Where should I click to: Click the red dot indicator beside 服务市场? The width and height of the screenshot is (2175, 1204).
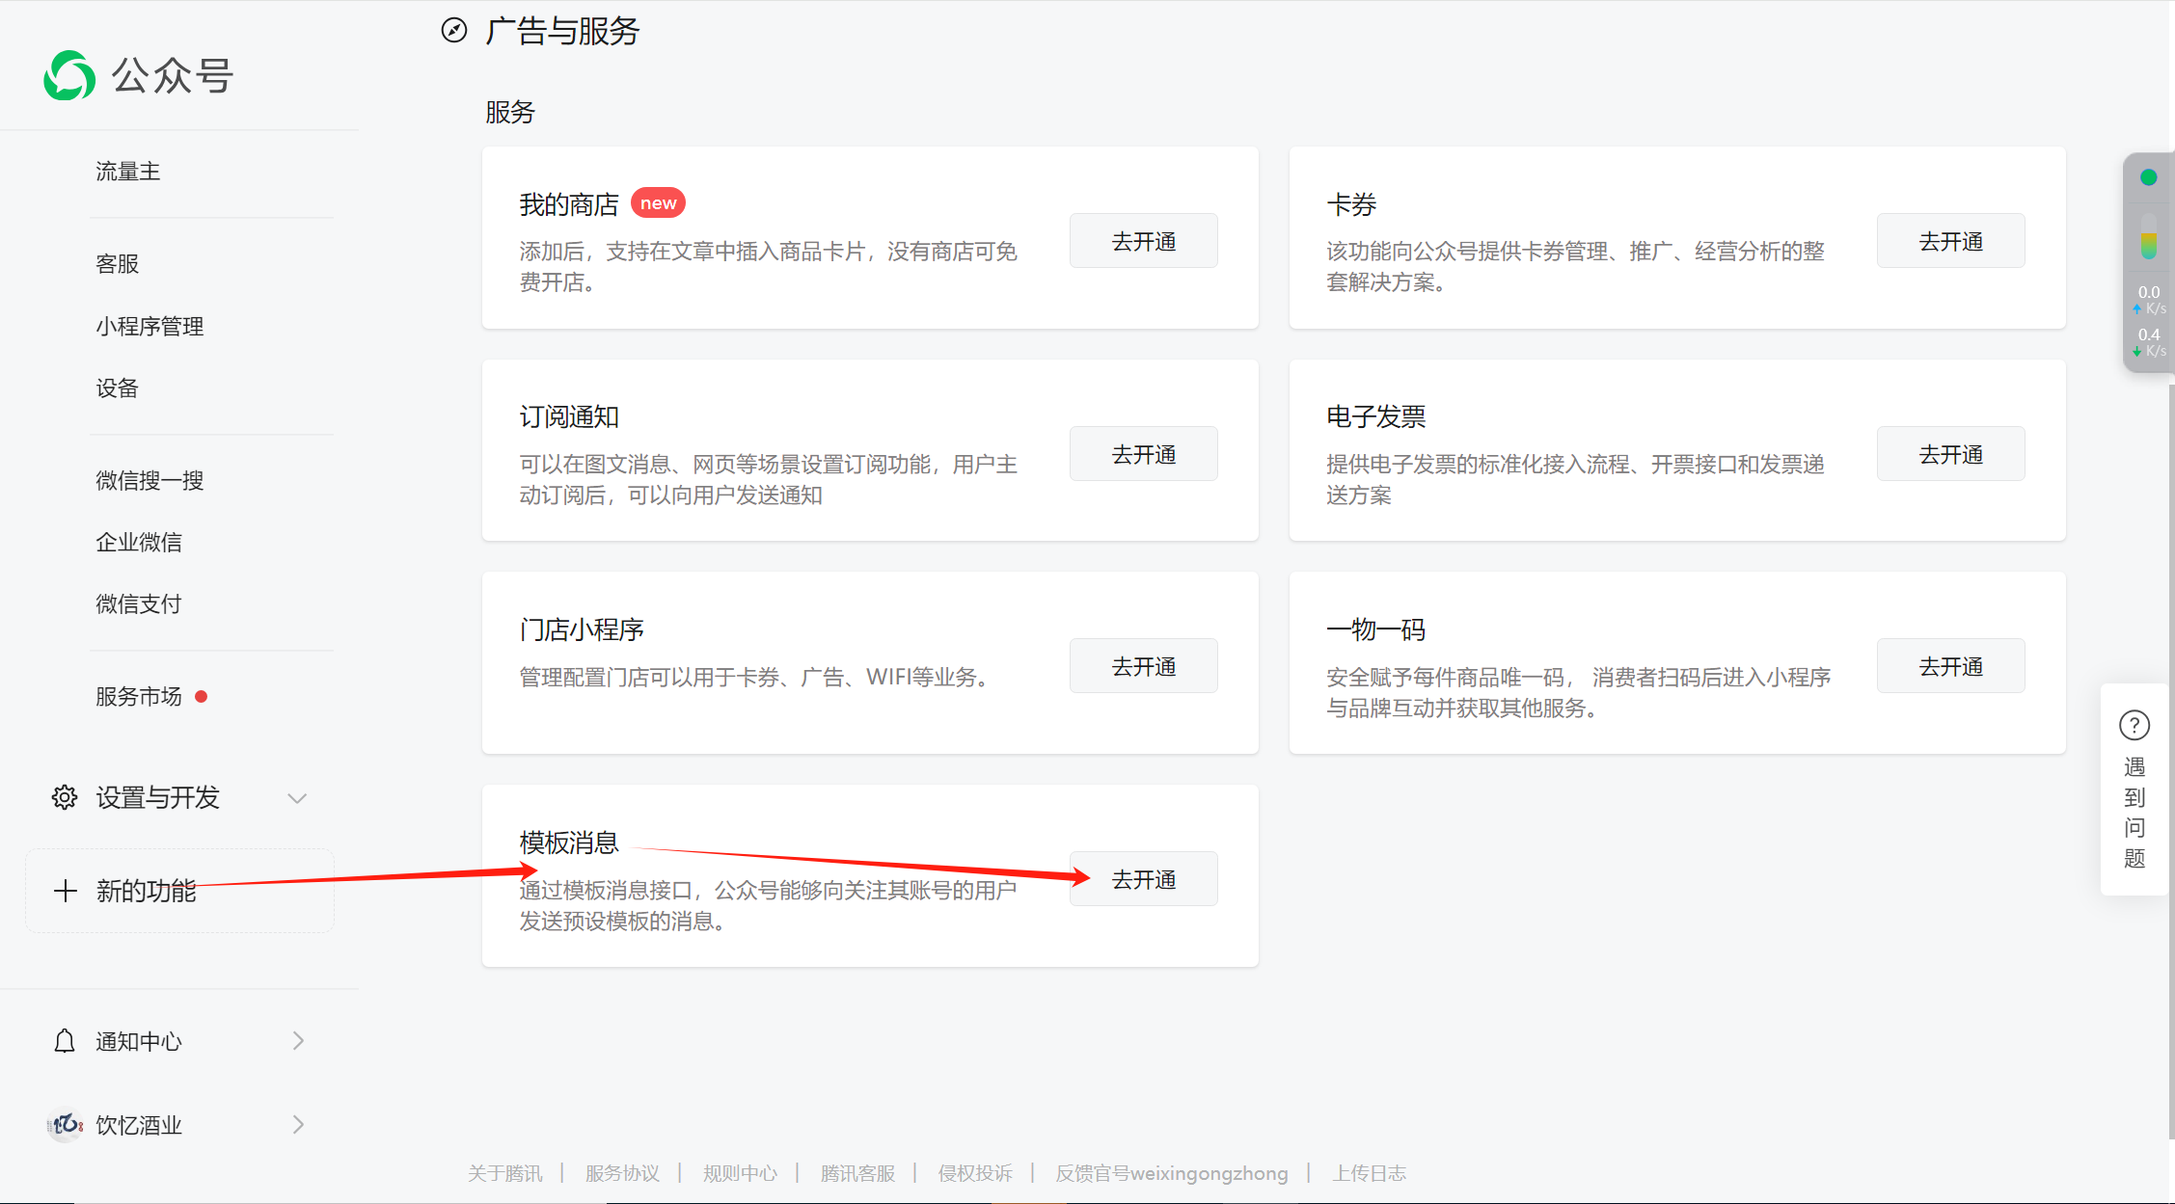(x=203, y=696)
